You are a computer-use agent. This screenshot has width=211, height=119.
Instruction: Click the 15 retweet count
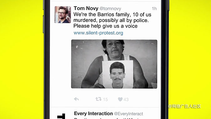tap(106, 99)
